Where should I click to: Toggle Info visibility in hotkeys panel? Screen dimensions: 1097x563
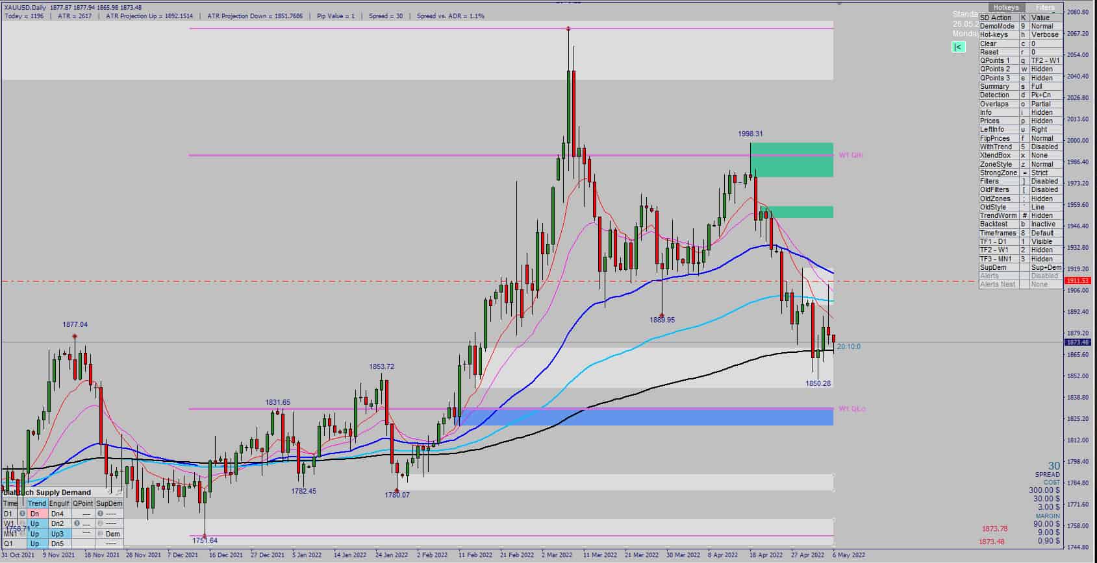(1020, 112)
